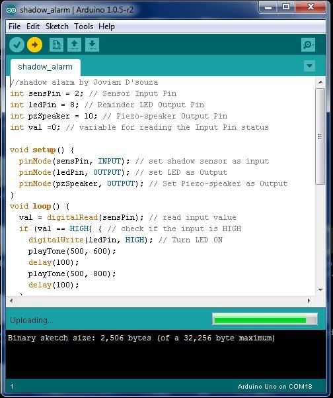This screenshot has height=398, width=333.
Task: Open the Help menu
Action: click(106, 26)
